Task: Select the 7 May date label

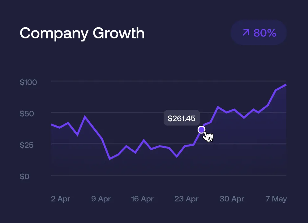Action: tap(276, 199)
